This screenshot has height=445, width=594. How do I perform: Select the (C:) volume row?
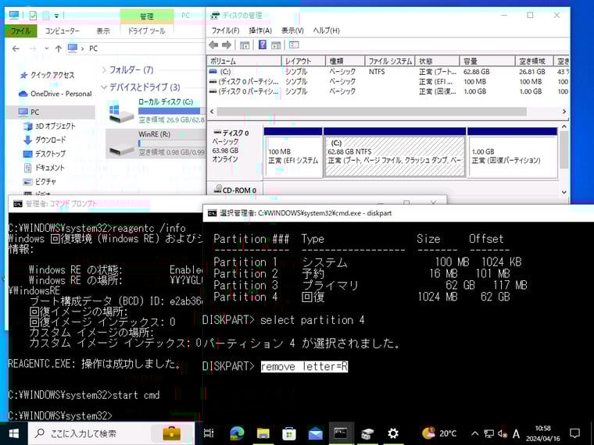pos(388,72)
